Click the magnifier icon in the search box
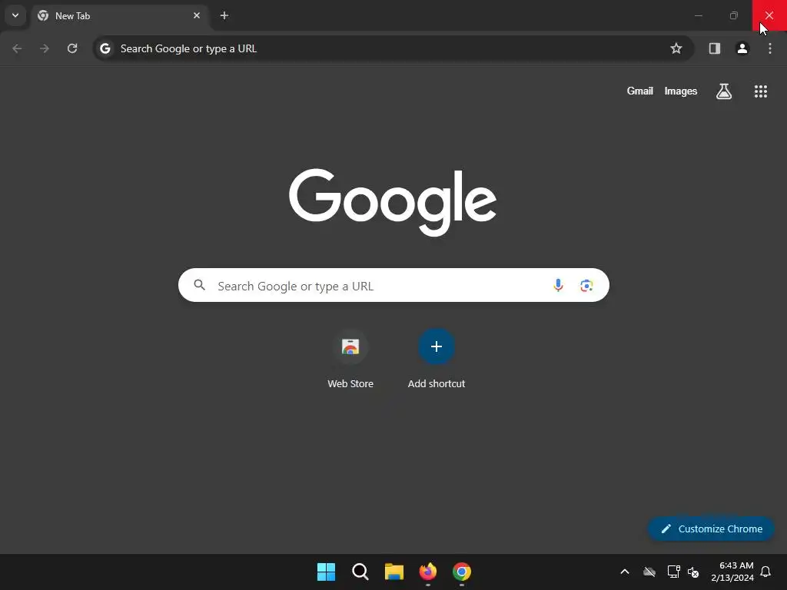 click(199, 286)
